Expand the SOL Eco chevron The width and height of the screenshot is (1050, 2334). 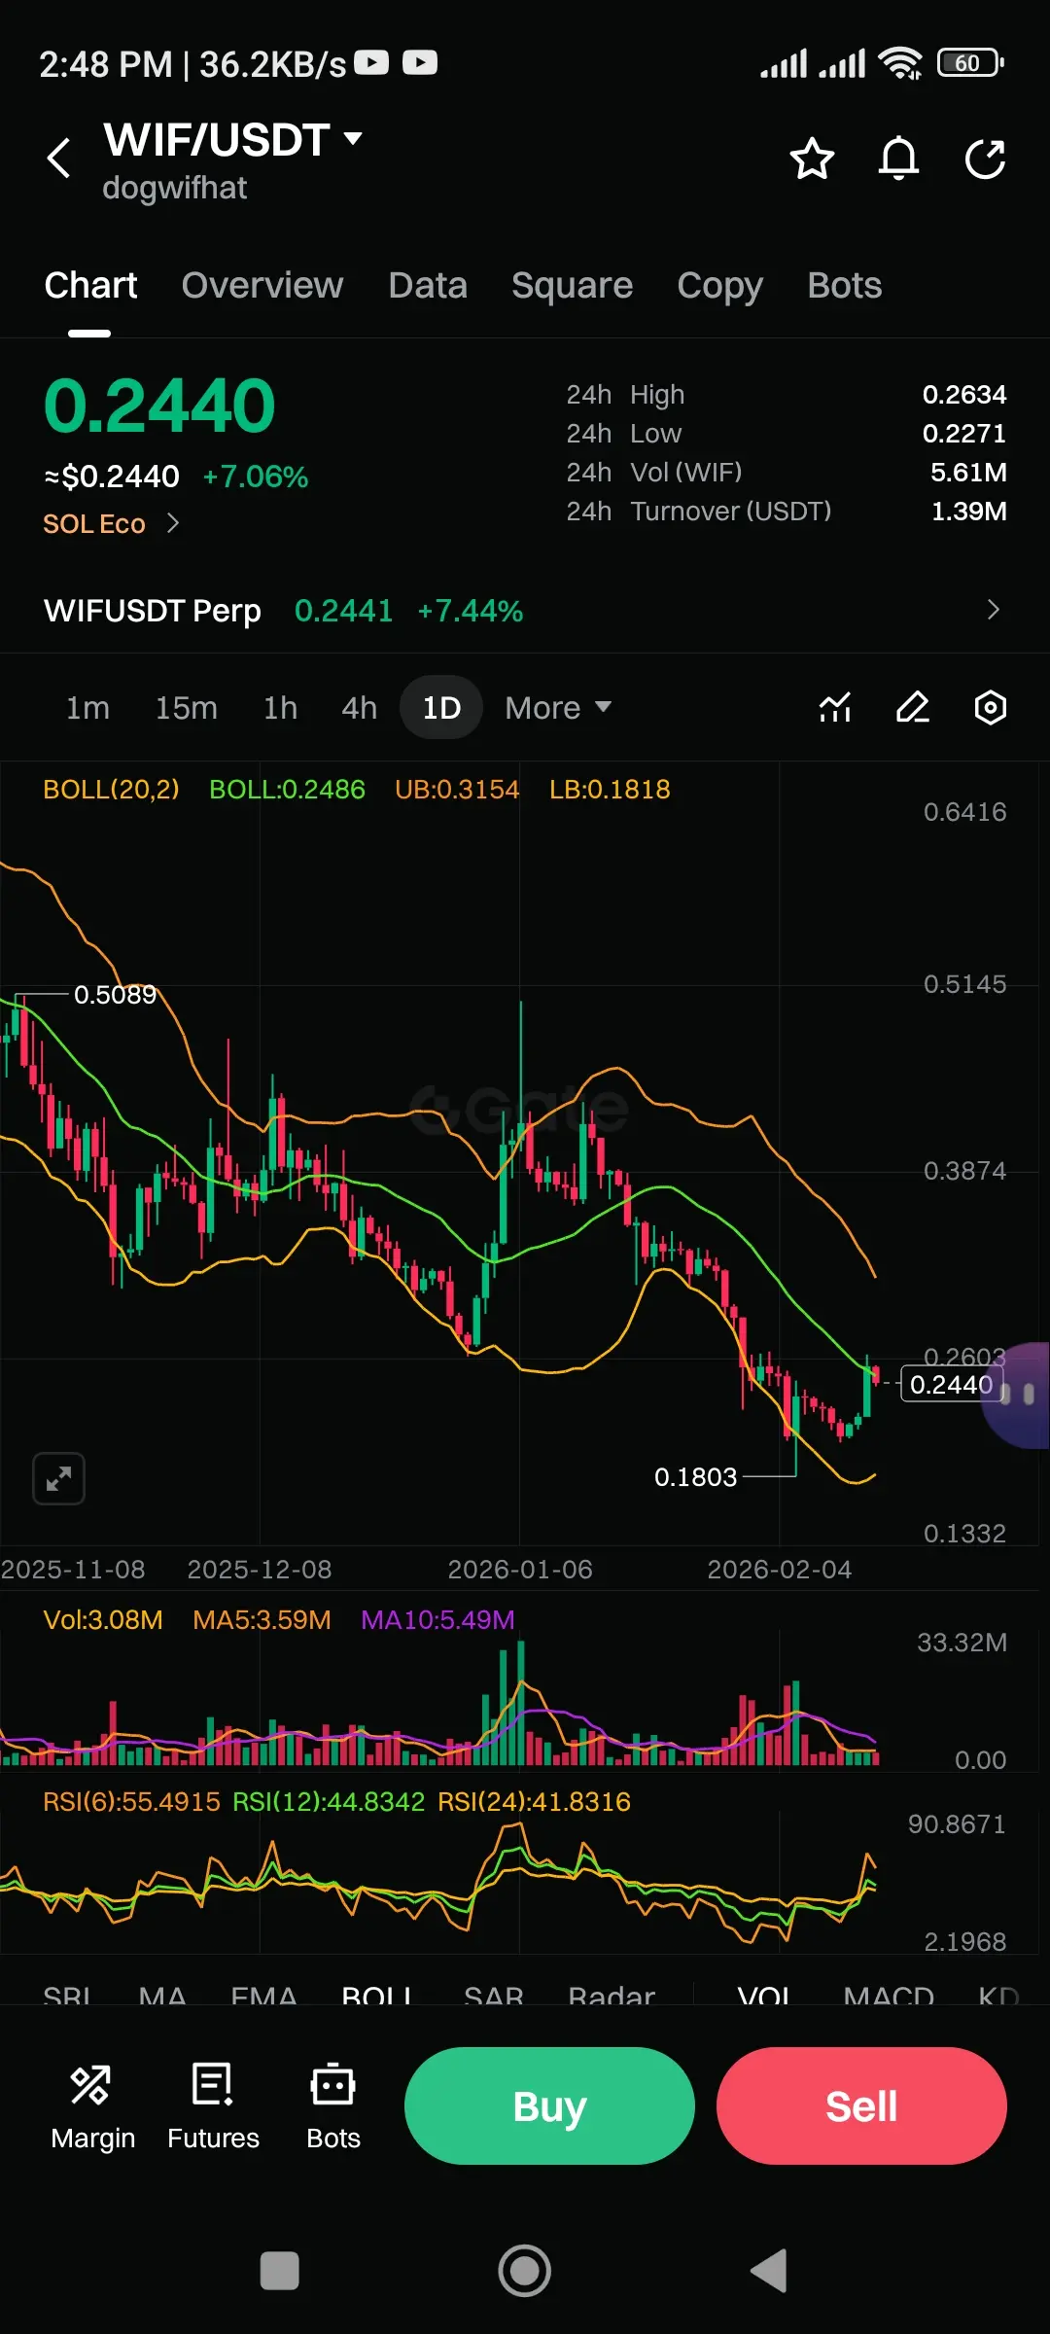173,523
